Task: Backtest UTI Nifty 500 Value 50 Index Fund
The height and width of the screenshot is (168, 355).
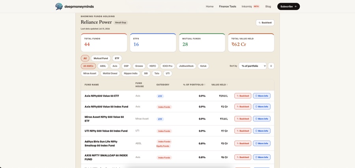Action: [x=243, y=131]
